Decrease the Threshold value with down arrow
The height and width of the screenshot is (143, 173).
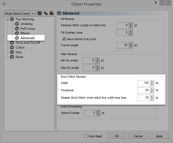pos(152,92)
